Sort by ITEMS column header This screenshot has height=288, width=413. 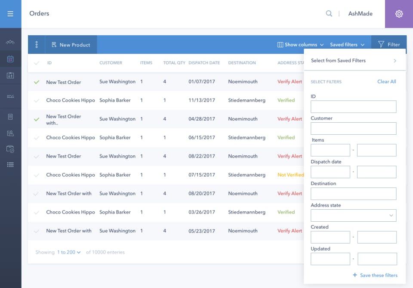[x=146, y=63]
